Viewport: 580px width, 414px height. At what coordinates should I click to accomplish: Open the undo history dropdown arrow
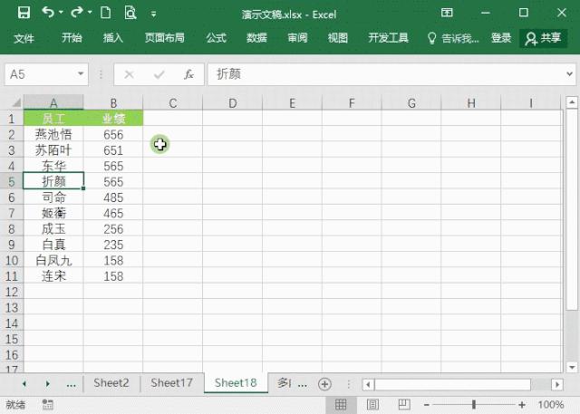pyautogui.click(x=61, y=13)
